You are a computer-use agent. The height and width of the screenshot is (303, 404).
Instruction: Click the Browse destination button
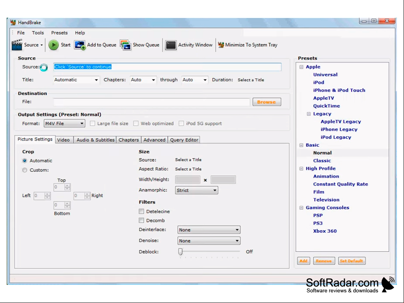(267, 102)
